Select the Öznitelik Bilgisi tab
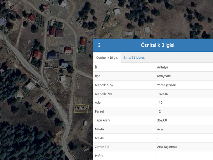The image size is (213, 160). (x=107, y=58)
